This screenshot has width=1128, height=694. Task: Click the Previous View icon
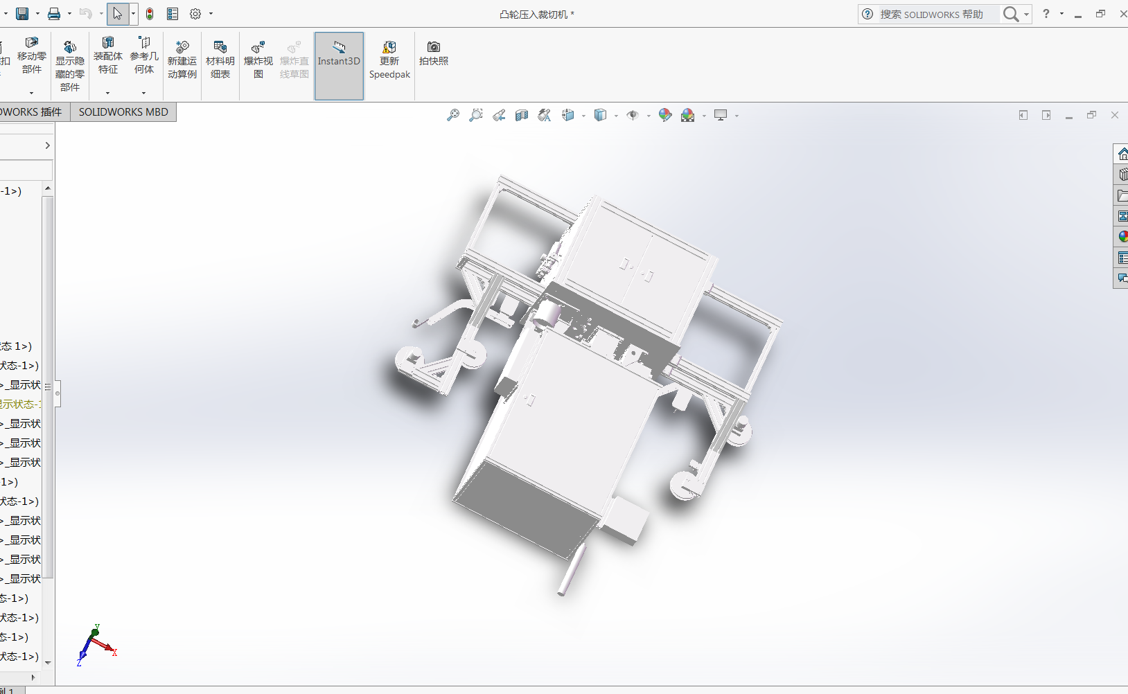pos(499,115)
